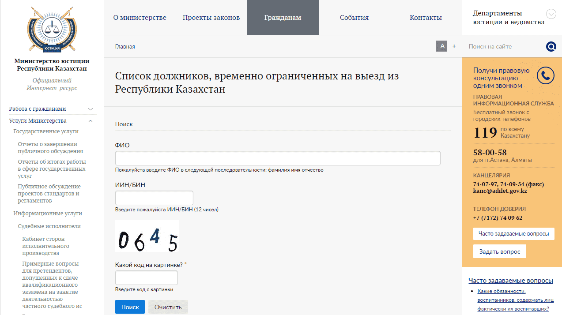The height and width of the screenshot is (315, 562).
Task: Click the captcha code input field
Action: tap(146, 278)
